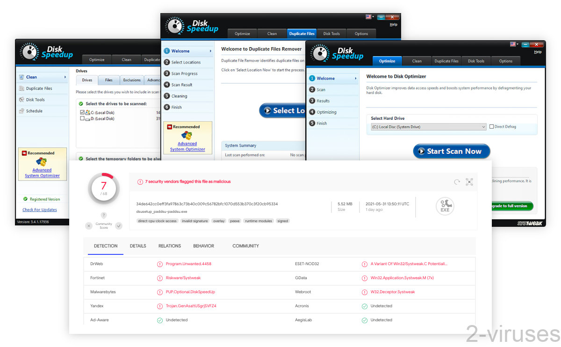Click step 2 Scan icon in Disk Optimizer window
The height and width of the screenshot is (347, 561).
click(x=312, y=90)
